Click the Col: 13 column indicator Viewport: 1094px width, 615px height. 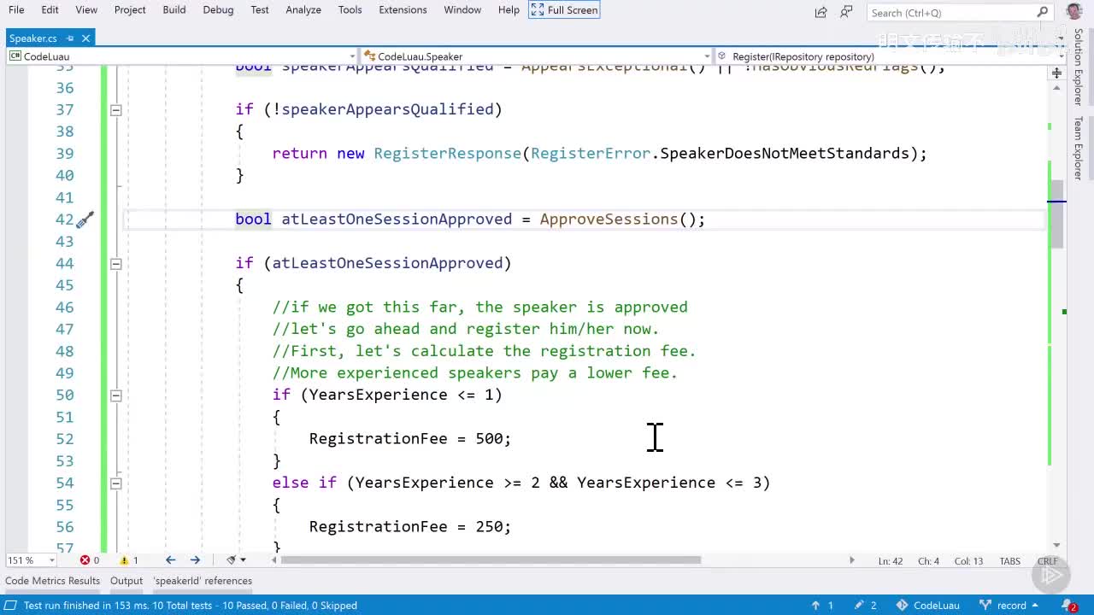tap(968, 561)
